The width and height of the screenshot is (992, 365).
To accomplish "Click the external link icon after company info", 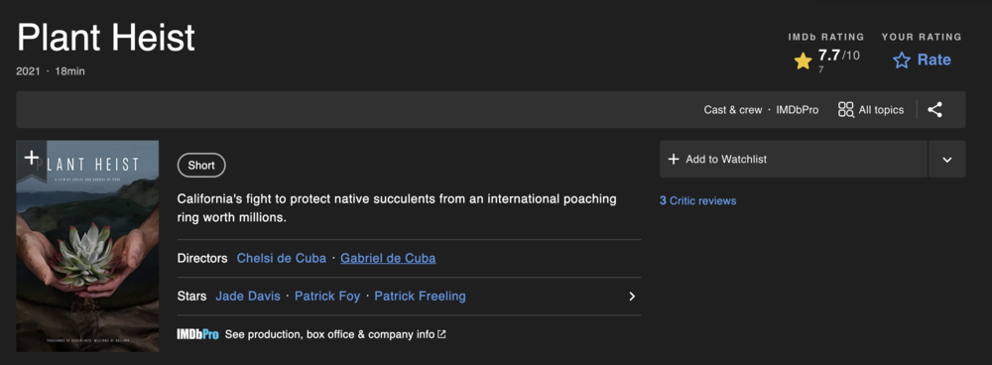I will [x=441, y=334].
